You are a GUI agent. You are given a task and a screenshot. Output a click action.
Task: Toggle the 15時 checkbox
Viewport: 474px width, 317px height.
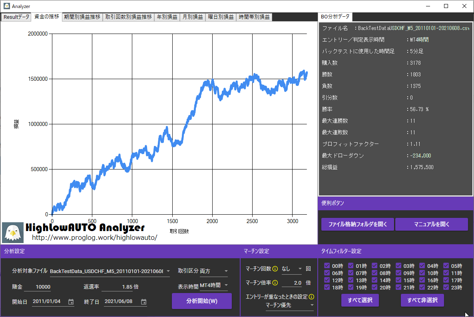(x=398, y=280)
